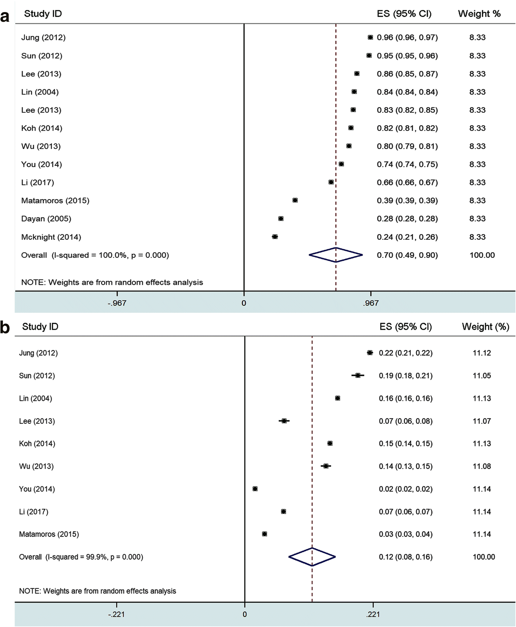Click the weight value '11.05'
Viewport: 516px width, 627px height.
(x=482, y=376)
